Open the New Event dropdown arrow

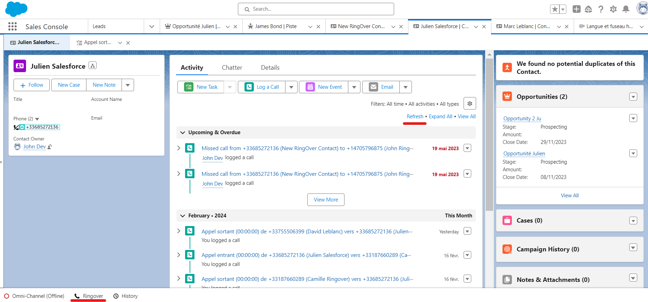click(x=354, y=87)
